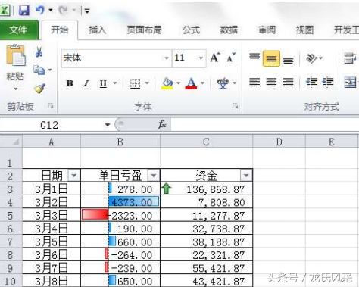Switch to the 开始 (Home) tab

coord(60,30)
